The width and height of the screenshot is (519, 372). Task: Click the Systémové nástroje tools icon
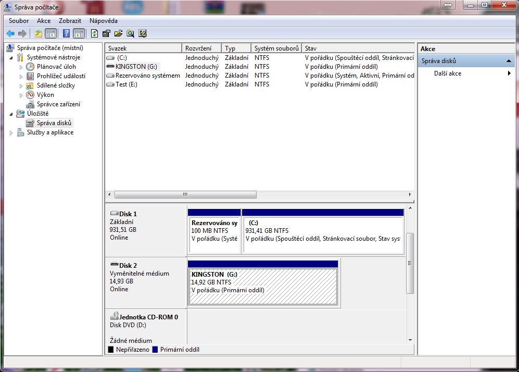(20, 57)
